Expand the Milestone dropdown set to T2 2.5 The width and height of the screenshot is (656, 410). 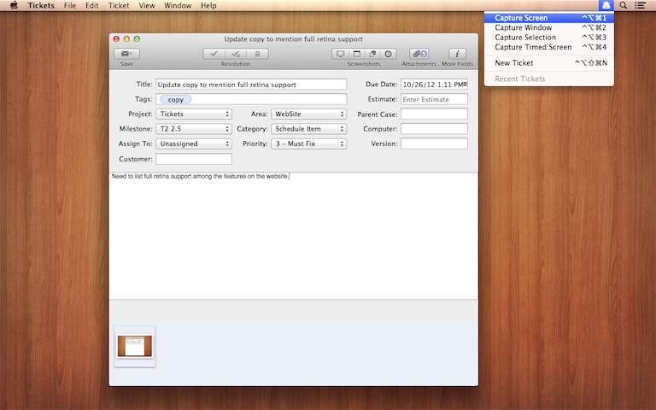point(194,129)
